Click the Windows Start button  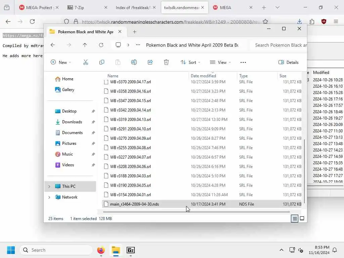[11, 250]
